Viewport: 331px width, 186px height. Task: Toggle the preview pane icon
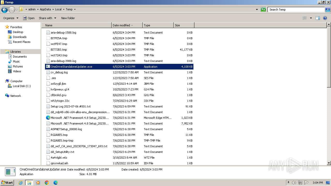point(318,18)
